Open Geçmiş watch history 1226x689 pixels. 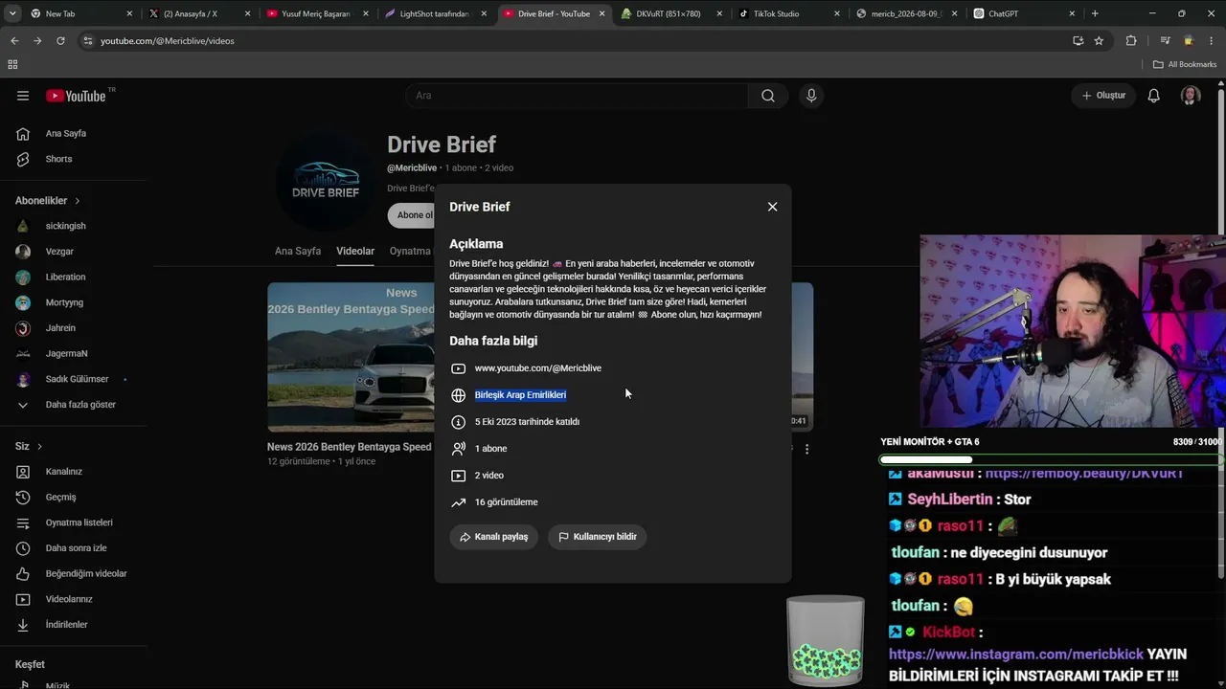(60, 498)
